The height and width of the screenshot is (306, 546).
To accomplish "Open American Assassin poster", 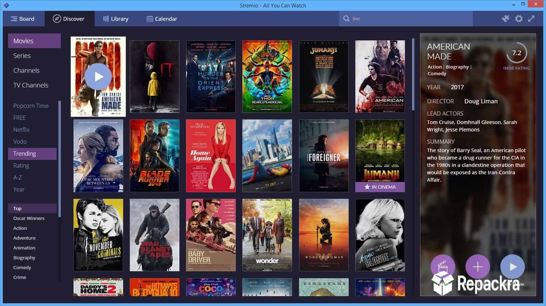I will point(380,77).
